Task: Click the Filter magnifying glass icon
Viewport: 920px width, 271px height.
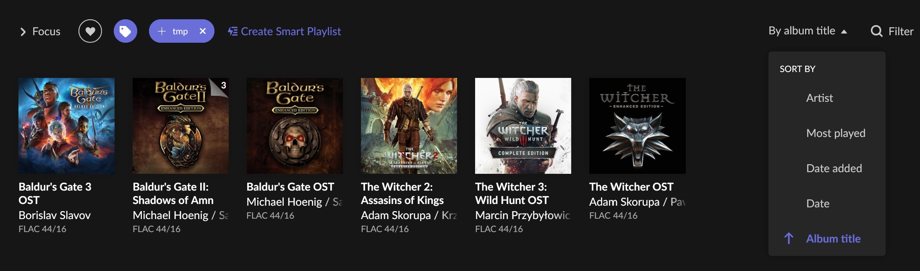Action: pos(876,31)
